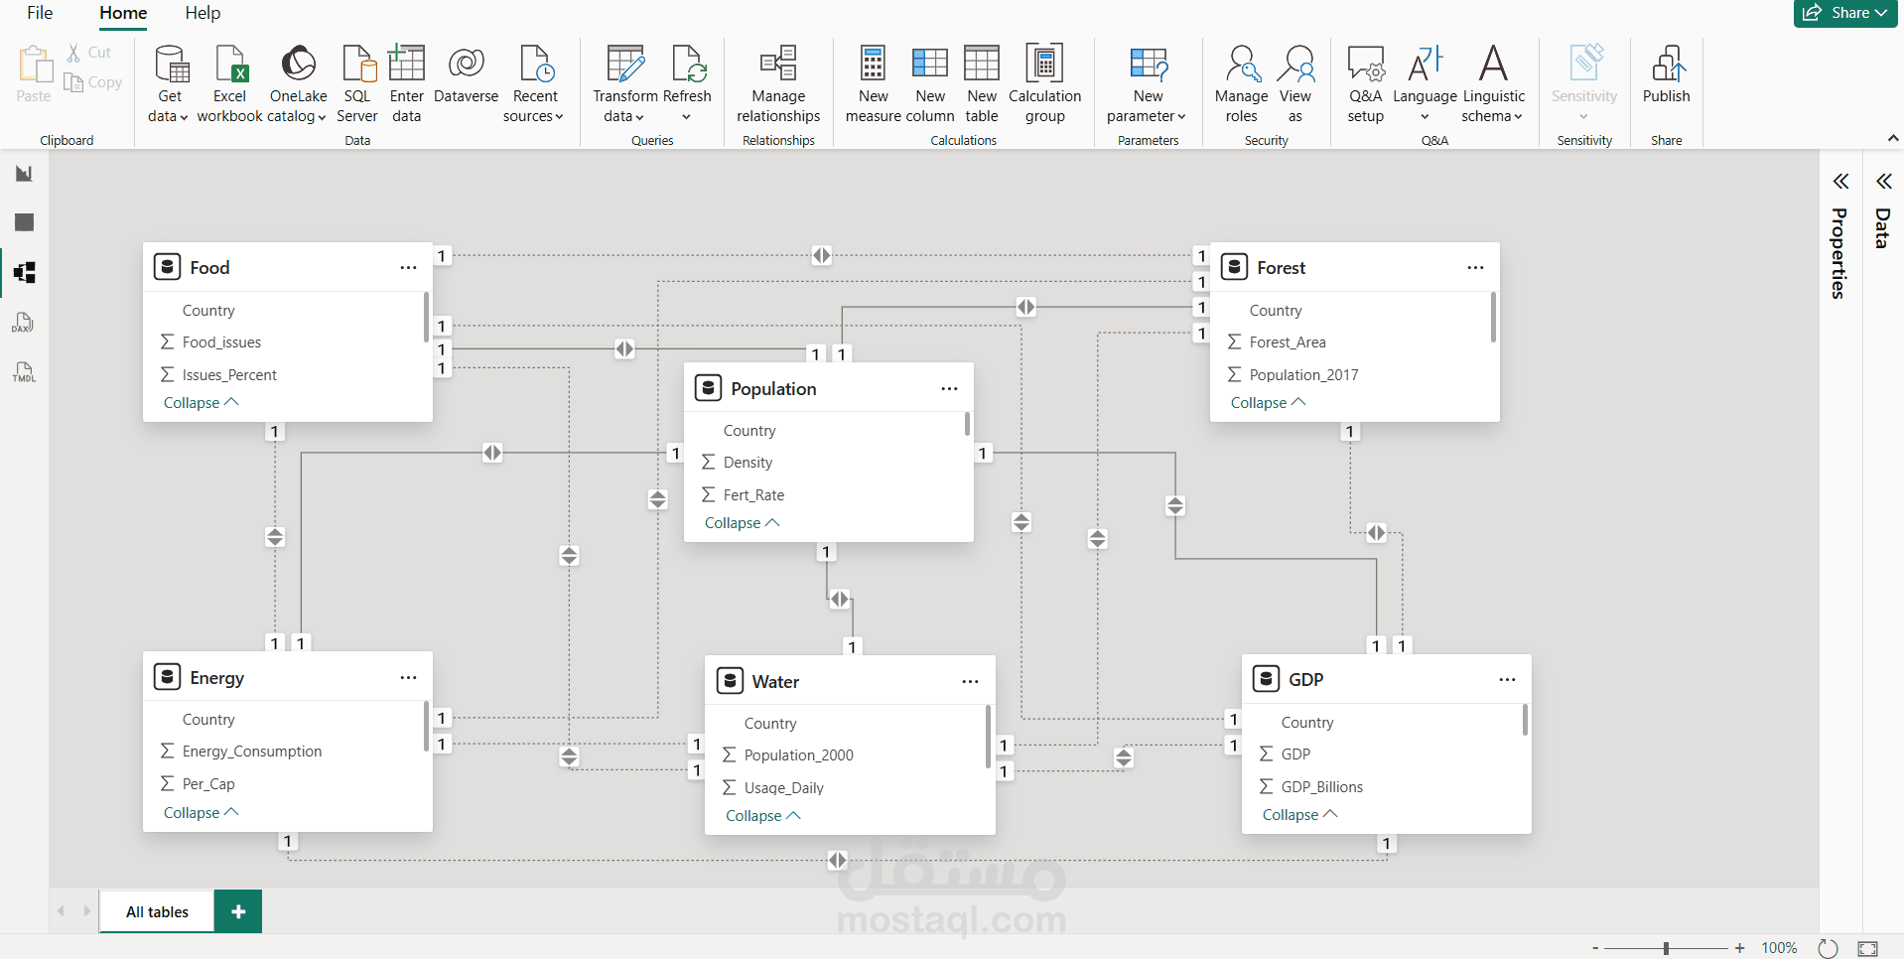Open the OneLake catalog icon
The image size is (1904, 959).
[x=298, y=64]
